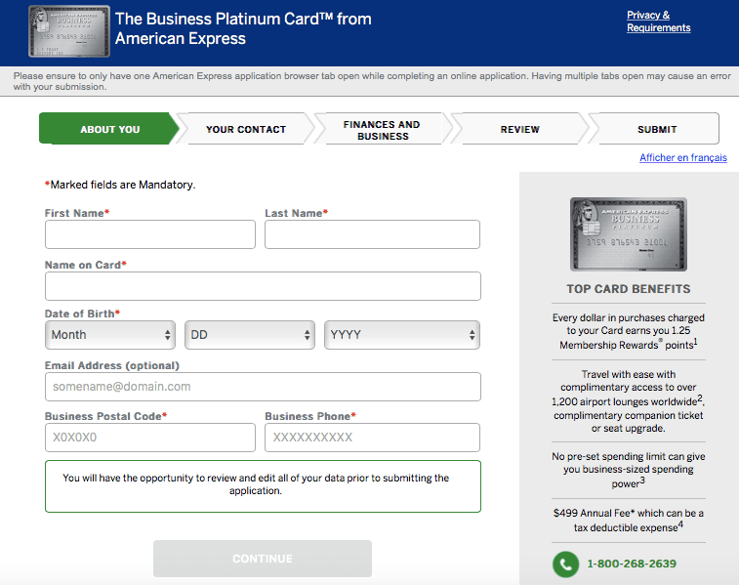Switch to Finances and Business step
The image size is (739, 585).
tap(382, 130)
